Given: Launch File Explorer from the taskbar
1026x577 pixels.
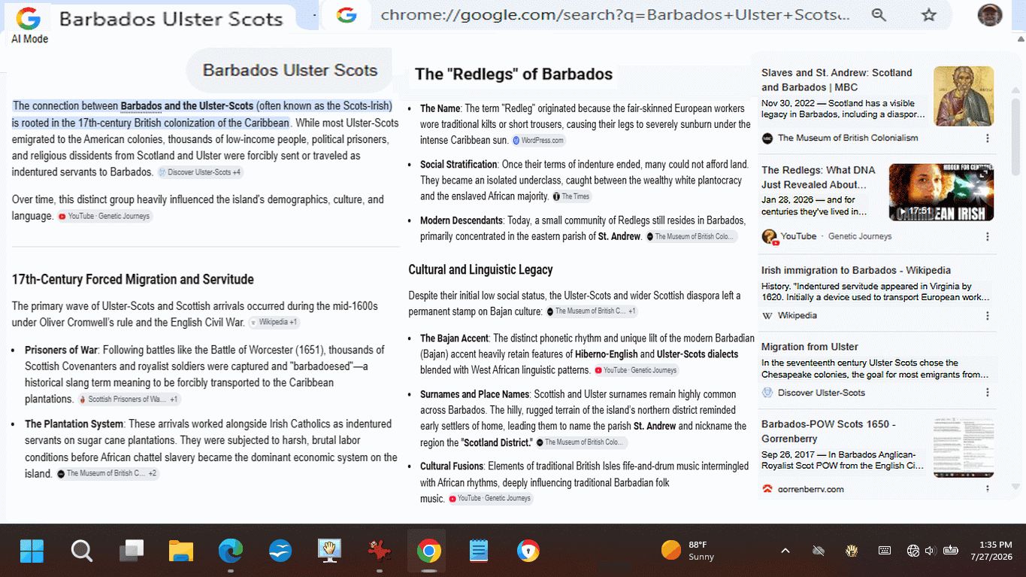Looking at the screenshot, I should (x=181, y=551).
